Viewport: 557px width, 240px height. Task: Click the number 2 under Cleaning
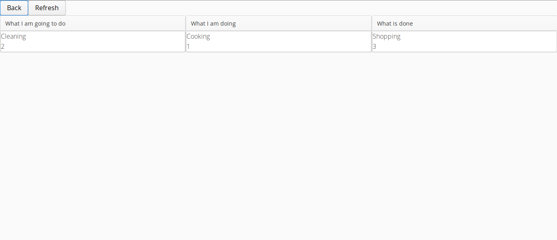tap(3, 46)
